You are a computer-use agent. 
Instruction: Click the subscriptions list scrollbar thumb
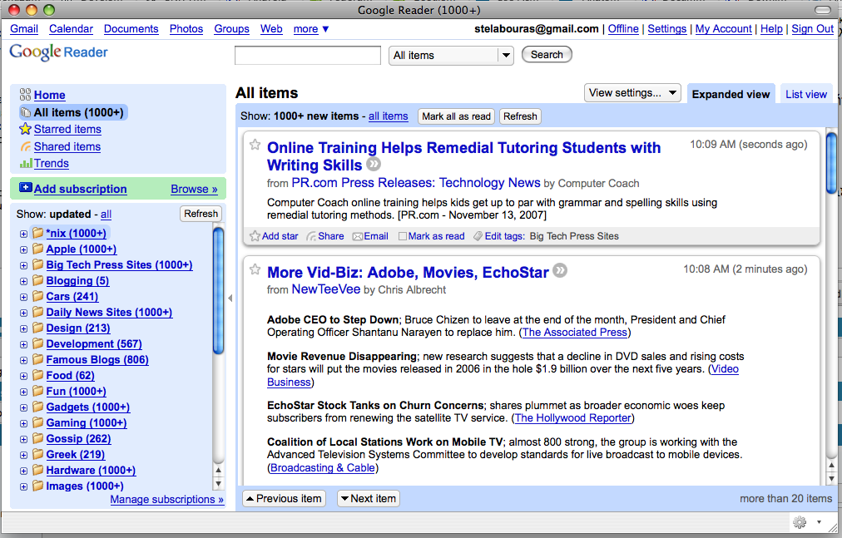point(218,291)
